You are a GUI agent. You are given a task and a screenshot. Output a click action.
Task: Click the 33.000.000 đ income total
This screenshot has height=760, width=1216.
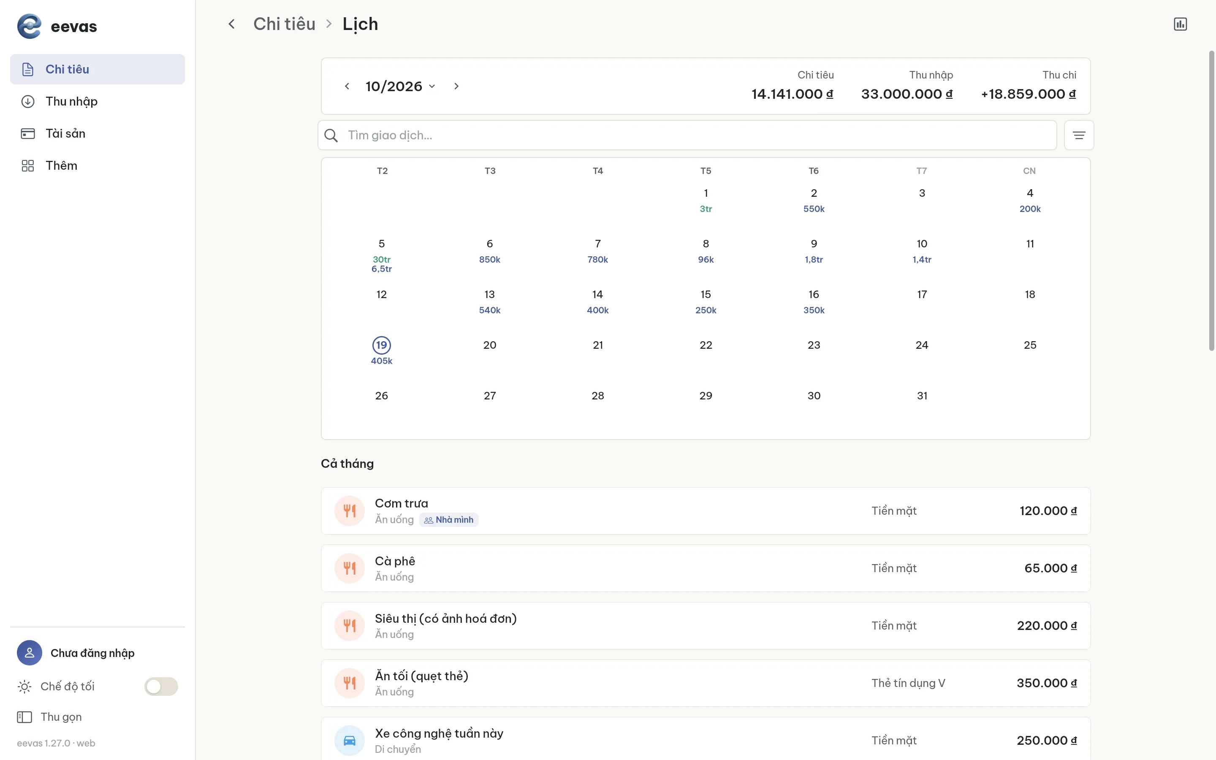907,94
